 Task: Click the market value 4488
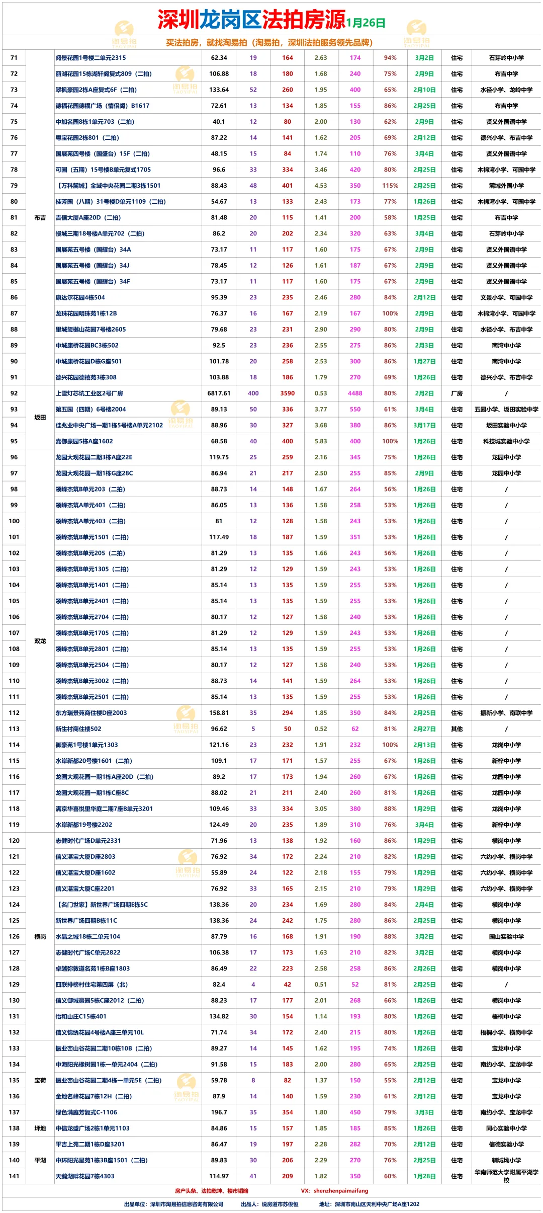pyautogui.click(x=355, y=393)
